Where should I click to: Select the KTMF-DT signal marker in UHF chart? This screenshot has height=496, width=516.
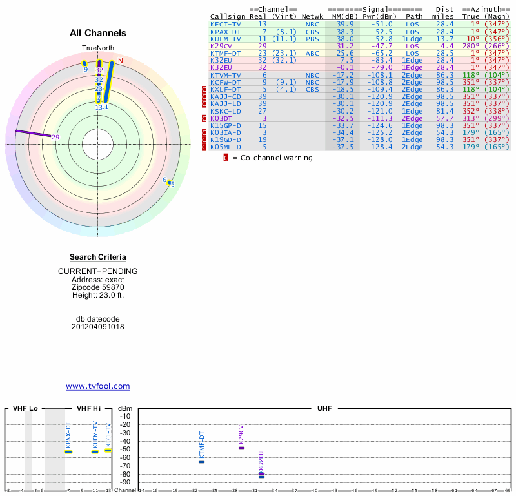[202, 462]
